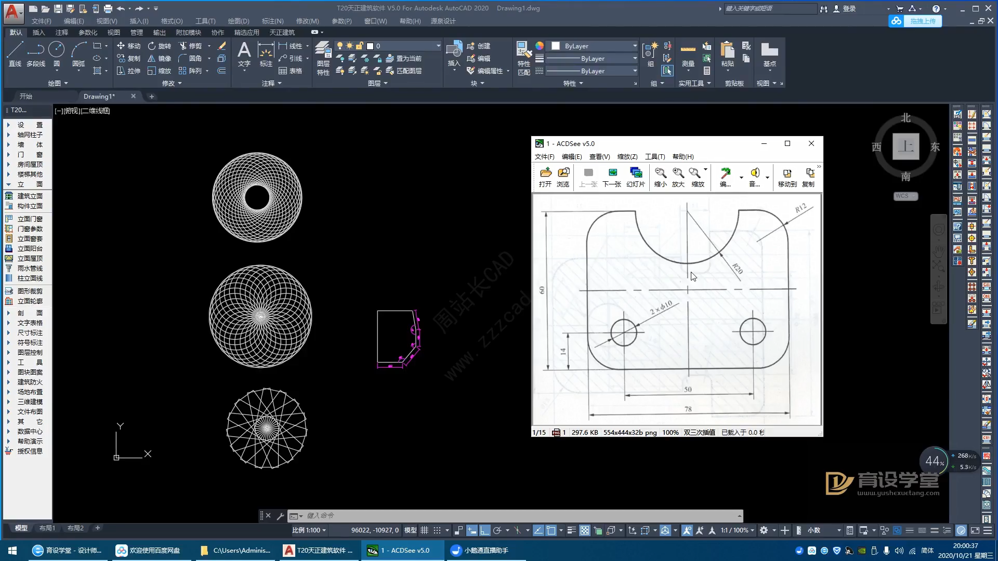Toggle the layer on/off lightbulb icon
Screen dimensions: 998x561
pyautogui.click(x=340, y=46)
